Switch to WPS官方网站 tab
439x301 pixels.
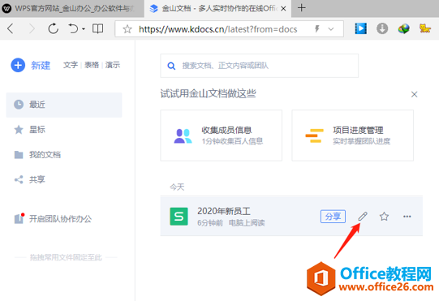click(72, 9)
